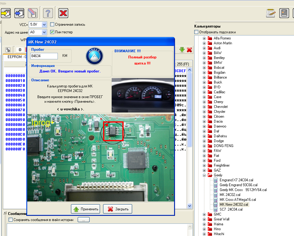The height and width of the screenshot is (236, 294).
Task: Click calculator file icon for Emgrand X7 24C04.cal
Action: 216,180
